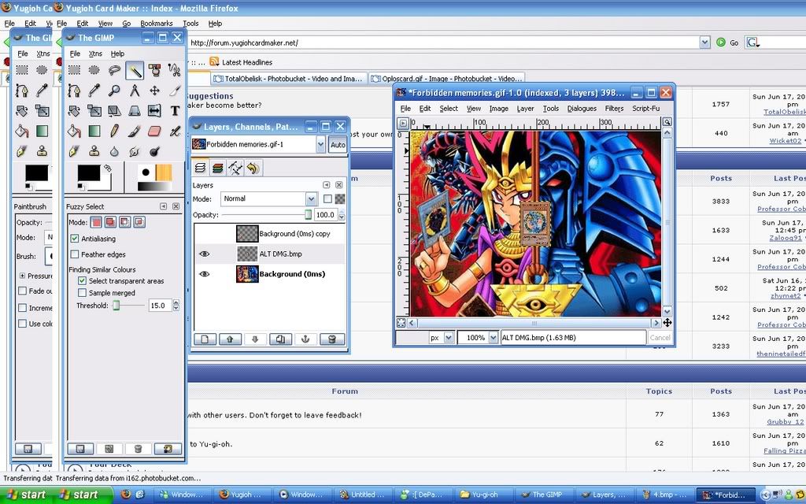Screen dimensions: 806x504
Task: Choose the Paintbrush tool icon
Action: pos(134,132)
